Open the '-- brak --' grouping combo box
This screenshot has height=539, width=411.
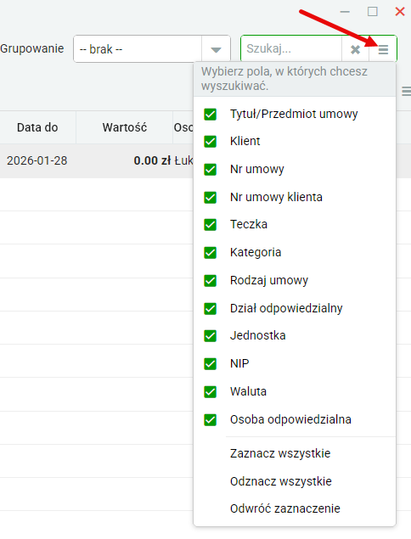pyautogui.click(x=152, y=49)
